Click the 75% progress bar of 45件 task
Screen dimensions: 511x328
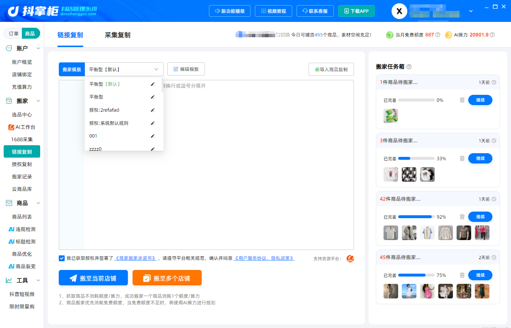point(416,275)
